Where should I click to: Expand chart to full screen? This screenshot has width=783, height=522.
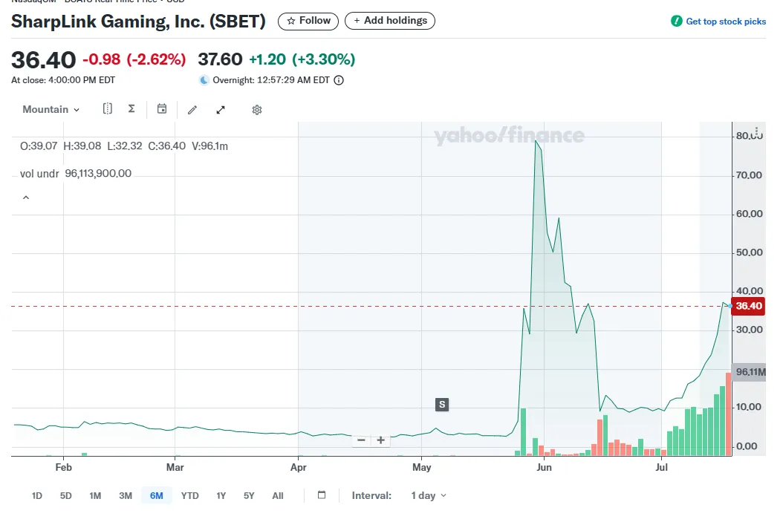[221, 110]
